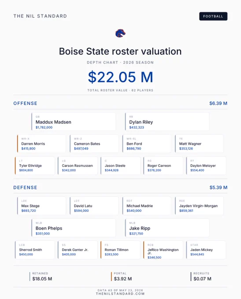Select Dylan Riley running back card
Viewport: 241px width, 299px height.
(167, 122)
